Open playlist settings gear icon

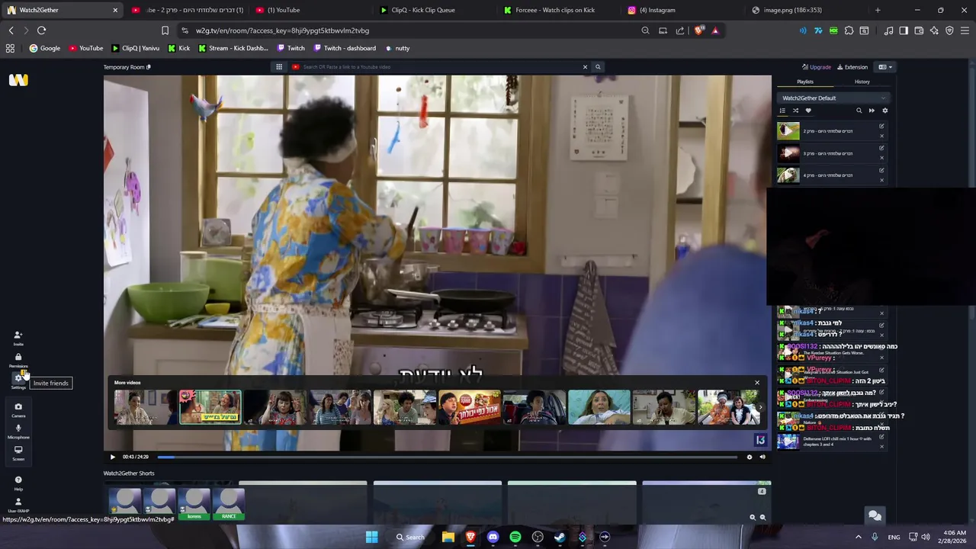click(884, 111)
